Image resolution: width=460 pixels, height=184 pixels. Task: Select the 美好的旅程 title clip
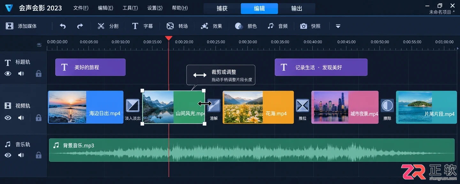(x=90, y=67)
